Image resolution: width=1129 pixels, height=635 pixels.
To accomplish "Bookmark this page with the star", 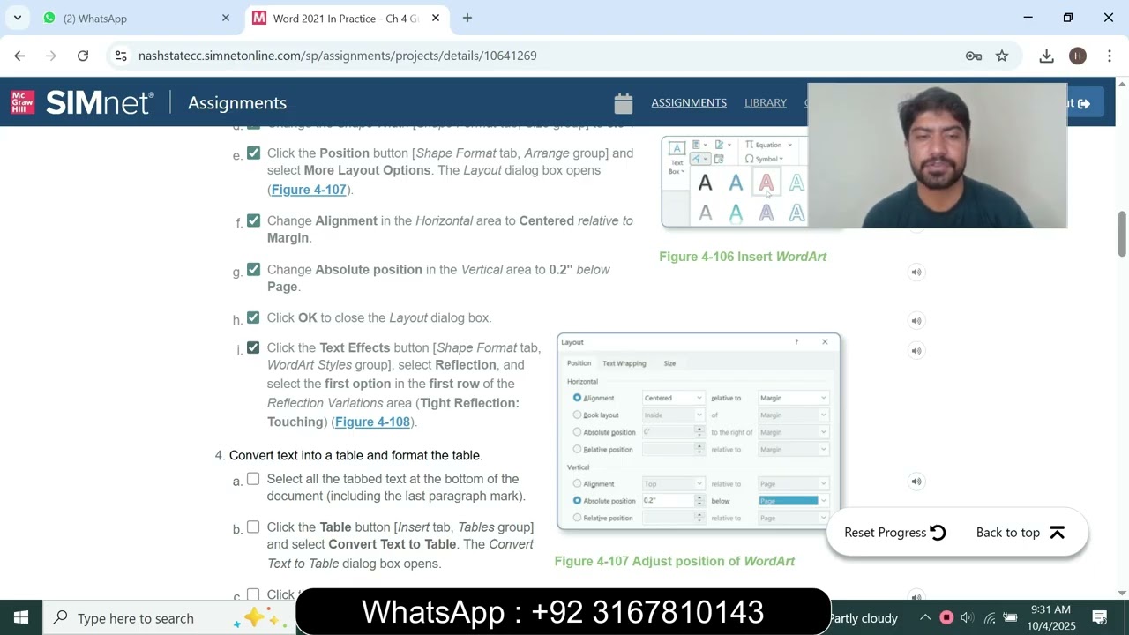I will click(x=1002, y=56).
